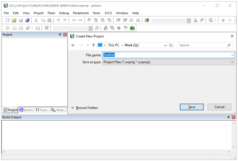Viewport: 238px width, 161px height.
Task: Click the Pack Installer icon
Action: coord(132,28)
